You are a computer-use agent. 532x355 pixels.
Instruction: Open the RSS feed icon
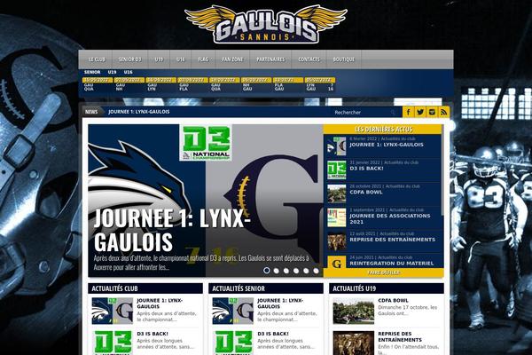pyautogui.click(x=444, y=112)
